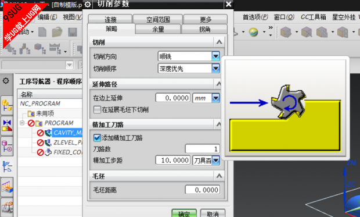Collapse the PROGRAM tree node
Screen dimensions: 360x217
pos(22,123)
